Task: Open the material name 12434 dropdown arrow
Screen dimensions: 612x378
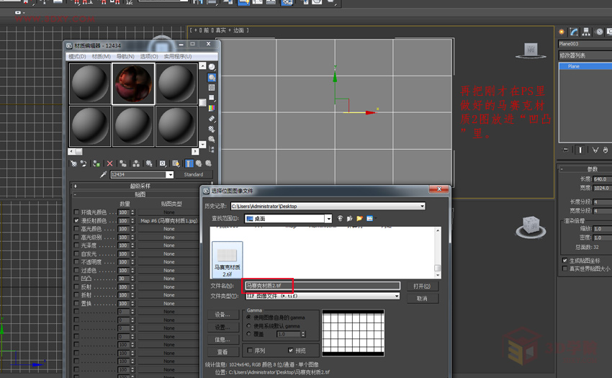Action: [170, 174]
